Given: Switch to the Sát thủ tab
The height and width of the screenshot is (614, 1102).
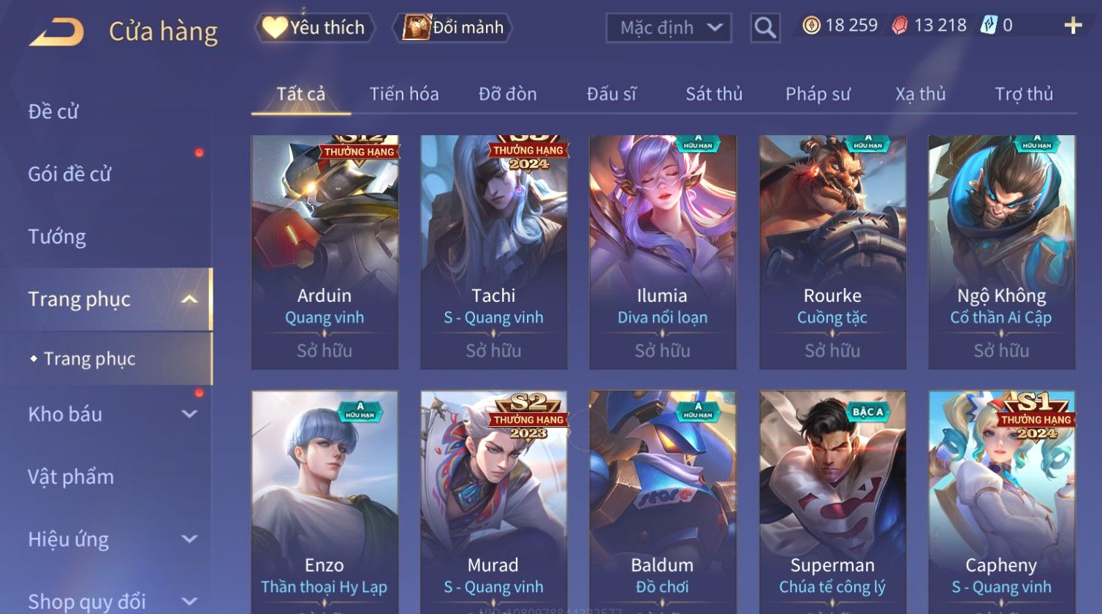Looking at the screenshot, I should point(714,94).
